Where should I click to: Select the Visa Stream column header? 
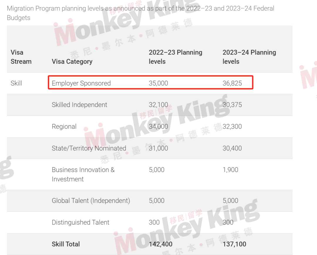(21, 57)
